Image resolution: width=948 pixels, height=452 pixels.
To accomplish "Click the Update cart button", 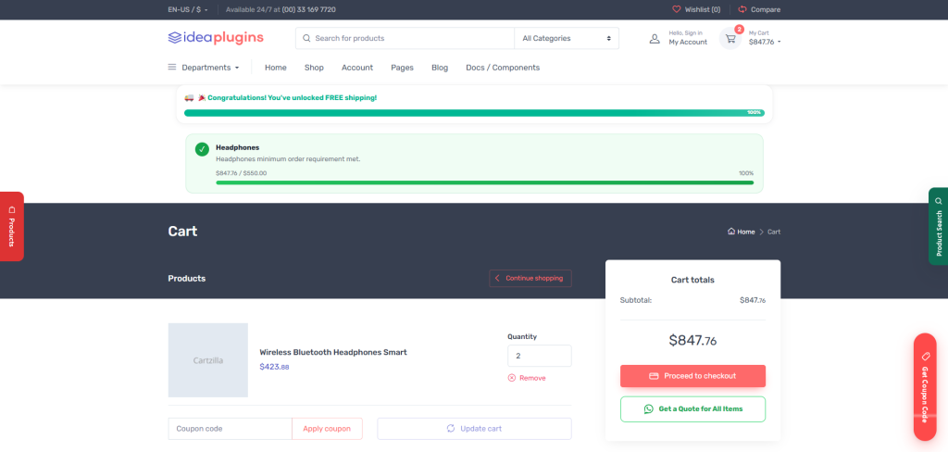I will click(x=475, y=429).
